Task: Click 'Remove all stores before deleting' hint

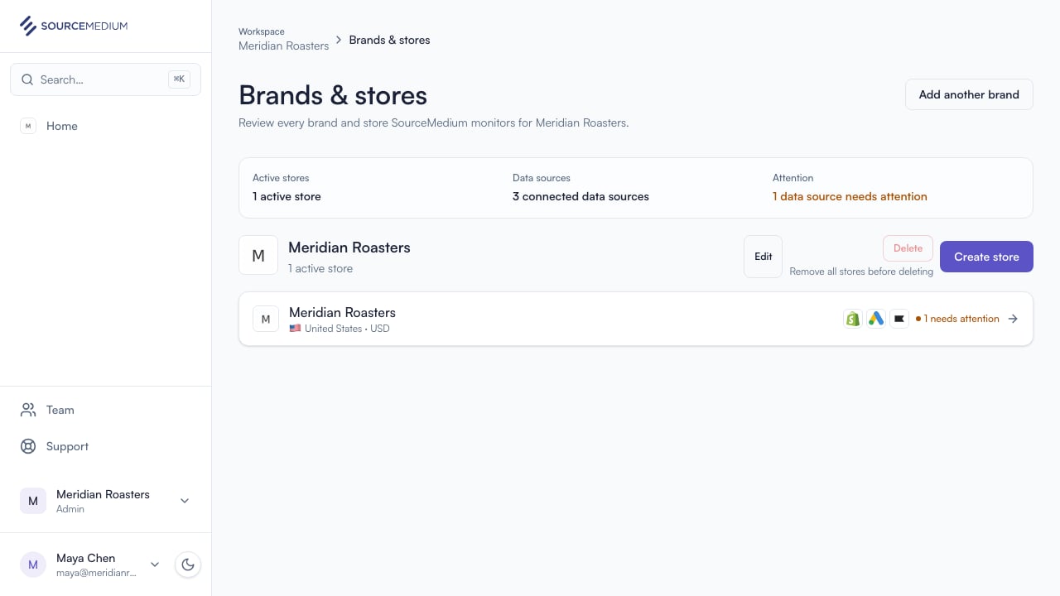Action: point(861,272)
